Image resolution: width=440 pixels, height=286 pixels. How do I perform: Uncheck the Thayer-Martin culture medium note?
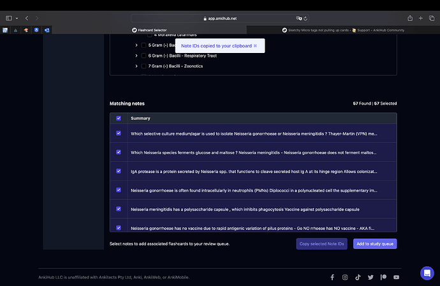pos(119,133)
